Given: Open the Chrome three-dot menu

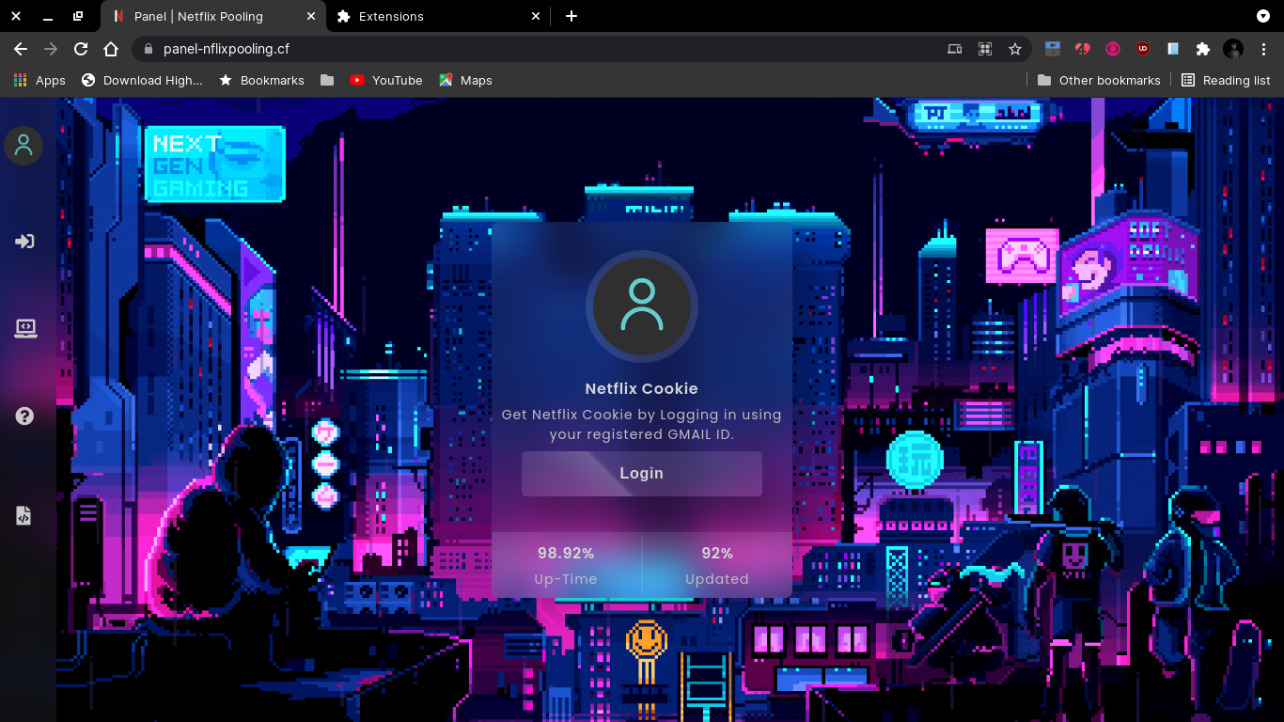Looking at the screenshot, I should (1263, 49).
